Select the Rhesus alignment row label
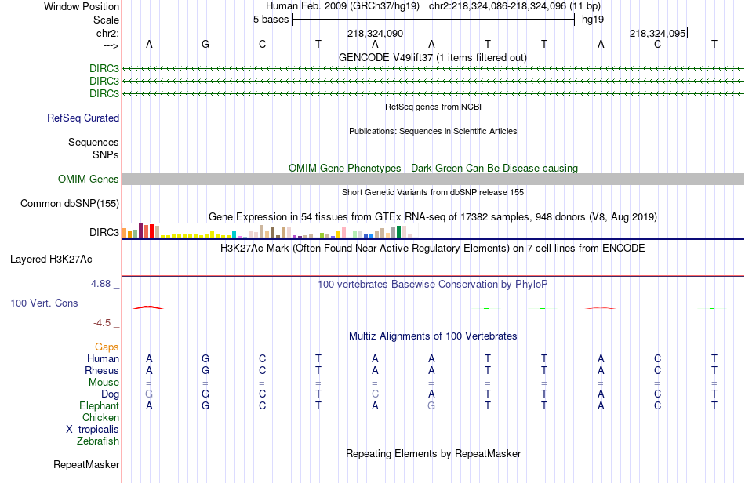 coord(102,370)
